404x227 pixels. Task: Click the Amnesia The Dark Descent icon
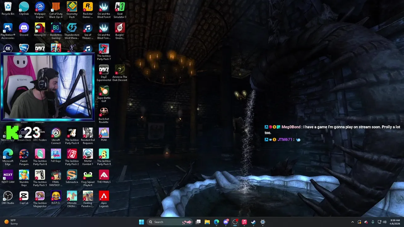pos(120,73)
